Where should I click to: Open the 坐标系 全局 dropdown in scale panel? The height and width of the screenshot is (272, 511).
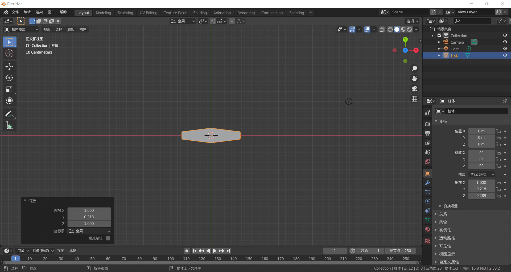point(89,231)
